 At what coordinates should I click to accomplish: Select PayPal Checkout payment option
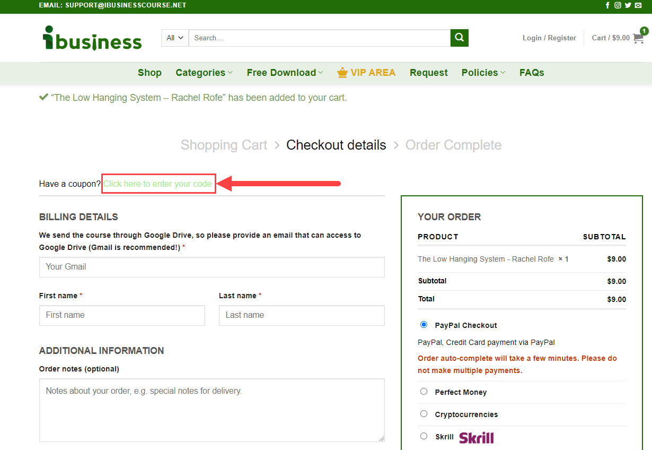[424, 325]
